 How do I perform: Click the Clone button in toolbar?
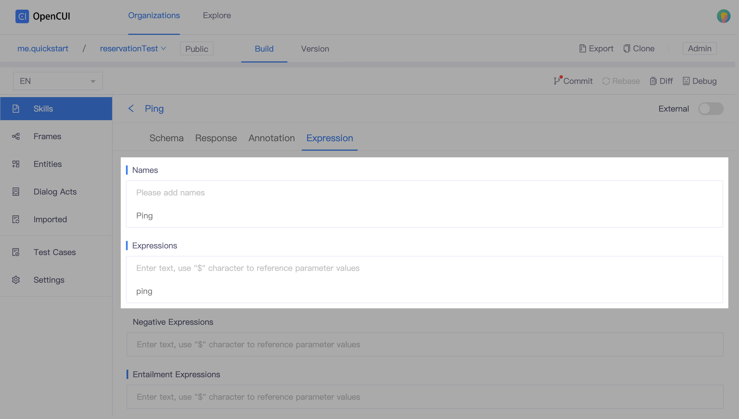pos(638,48)
